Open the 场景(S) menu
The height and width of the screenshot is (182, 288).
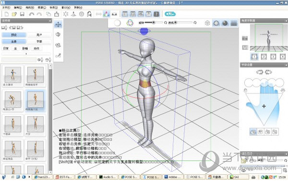54,8
